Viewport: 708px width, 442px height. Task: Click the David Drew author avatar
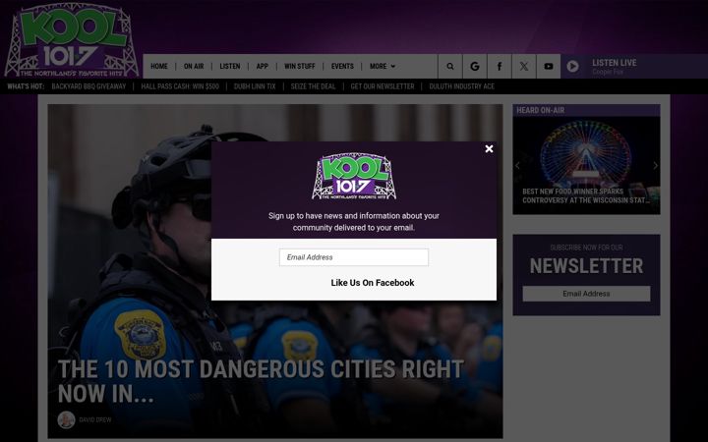click(x=67, y=420)
